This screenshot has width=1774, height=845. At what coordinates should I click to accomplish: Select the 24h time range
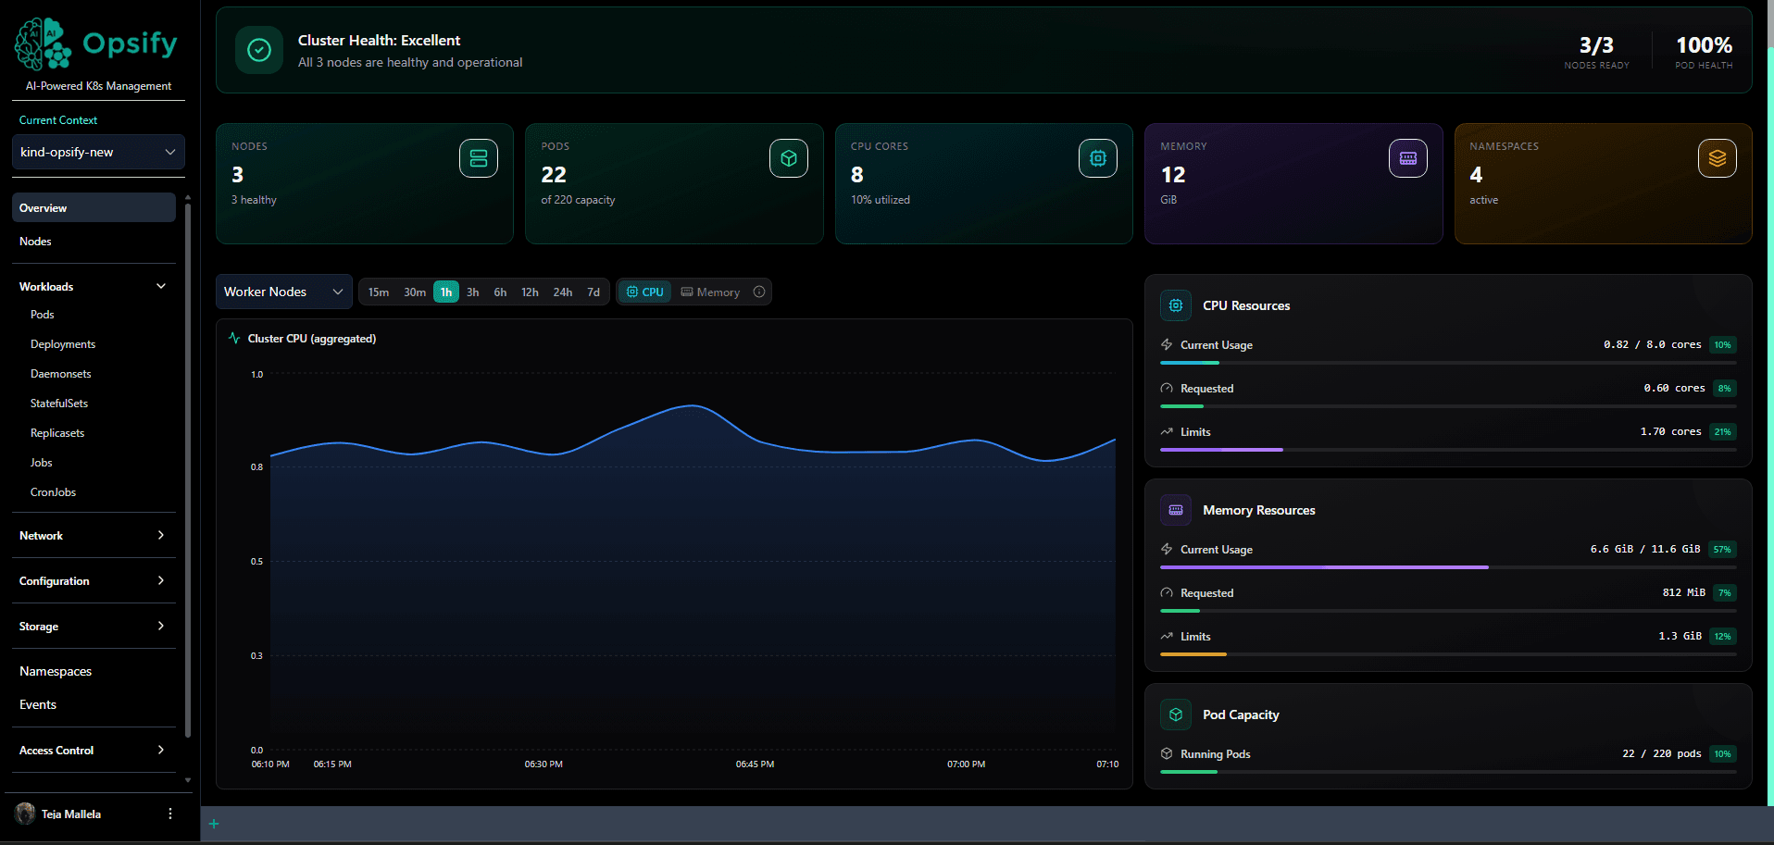(x=562, y=292)
